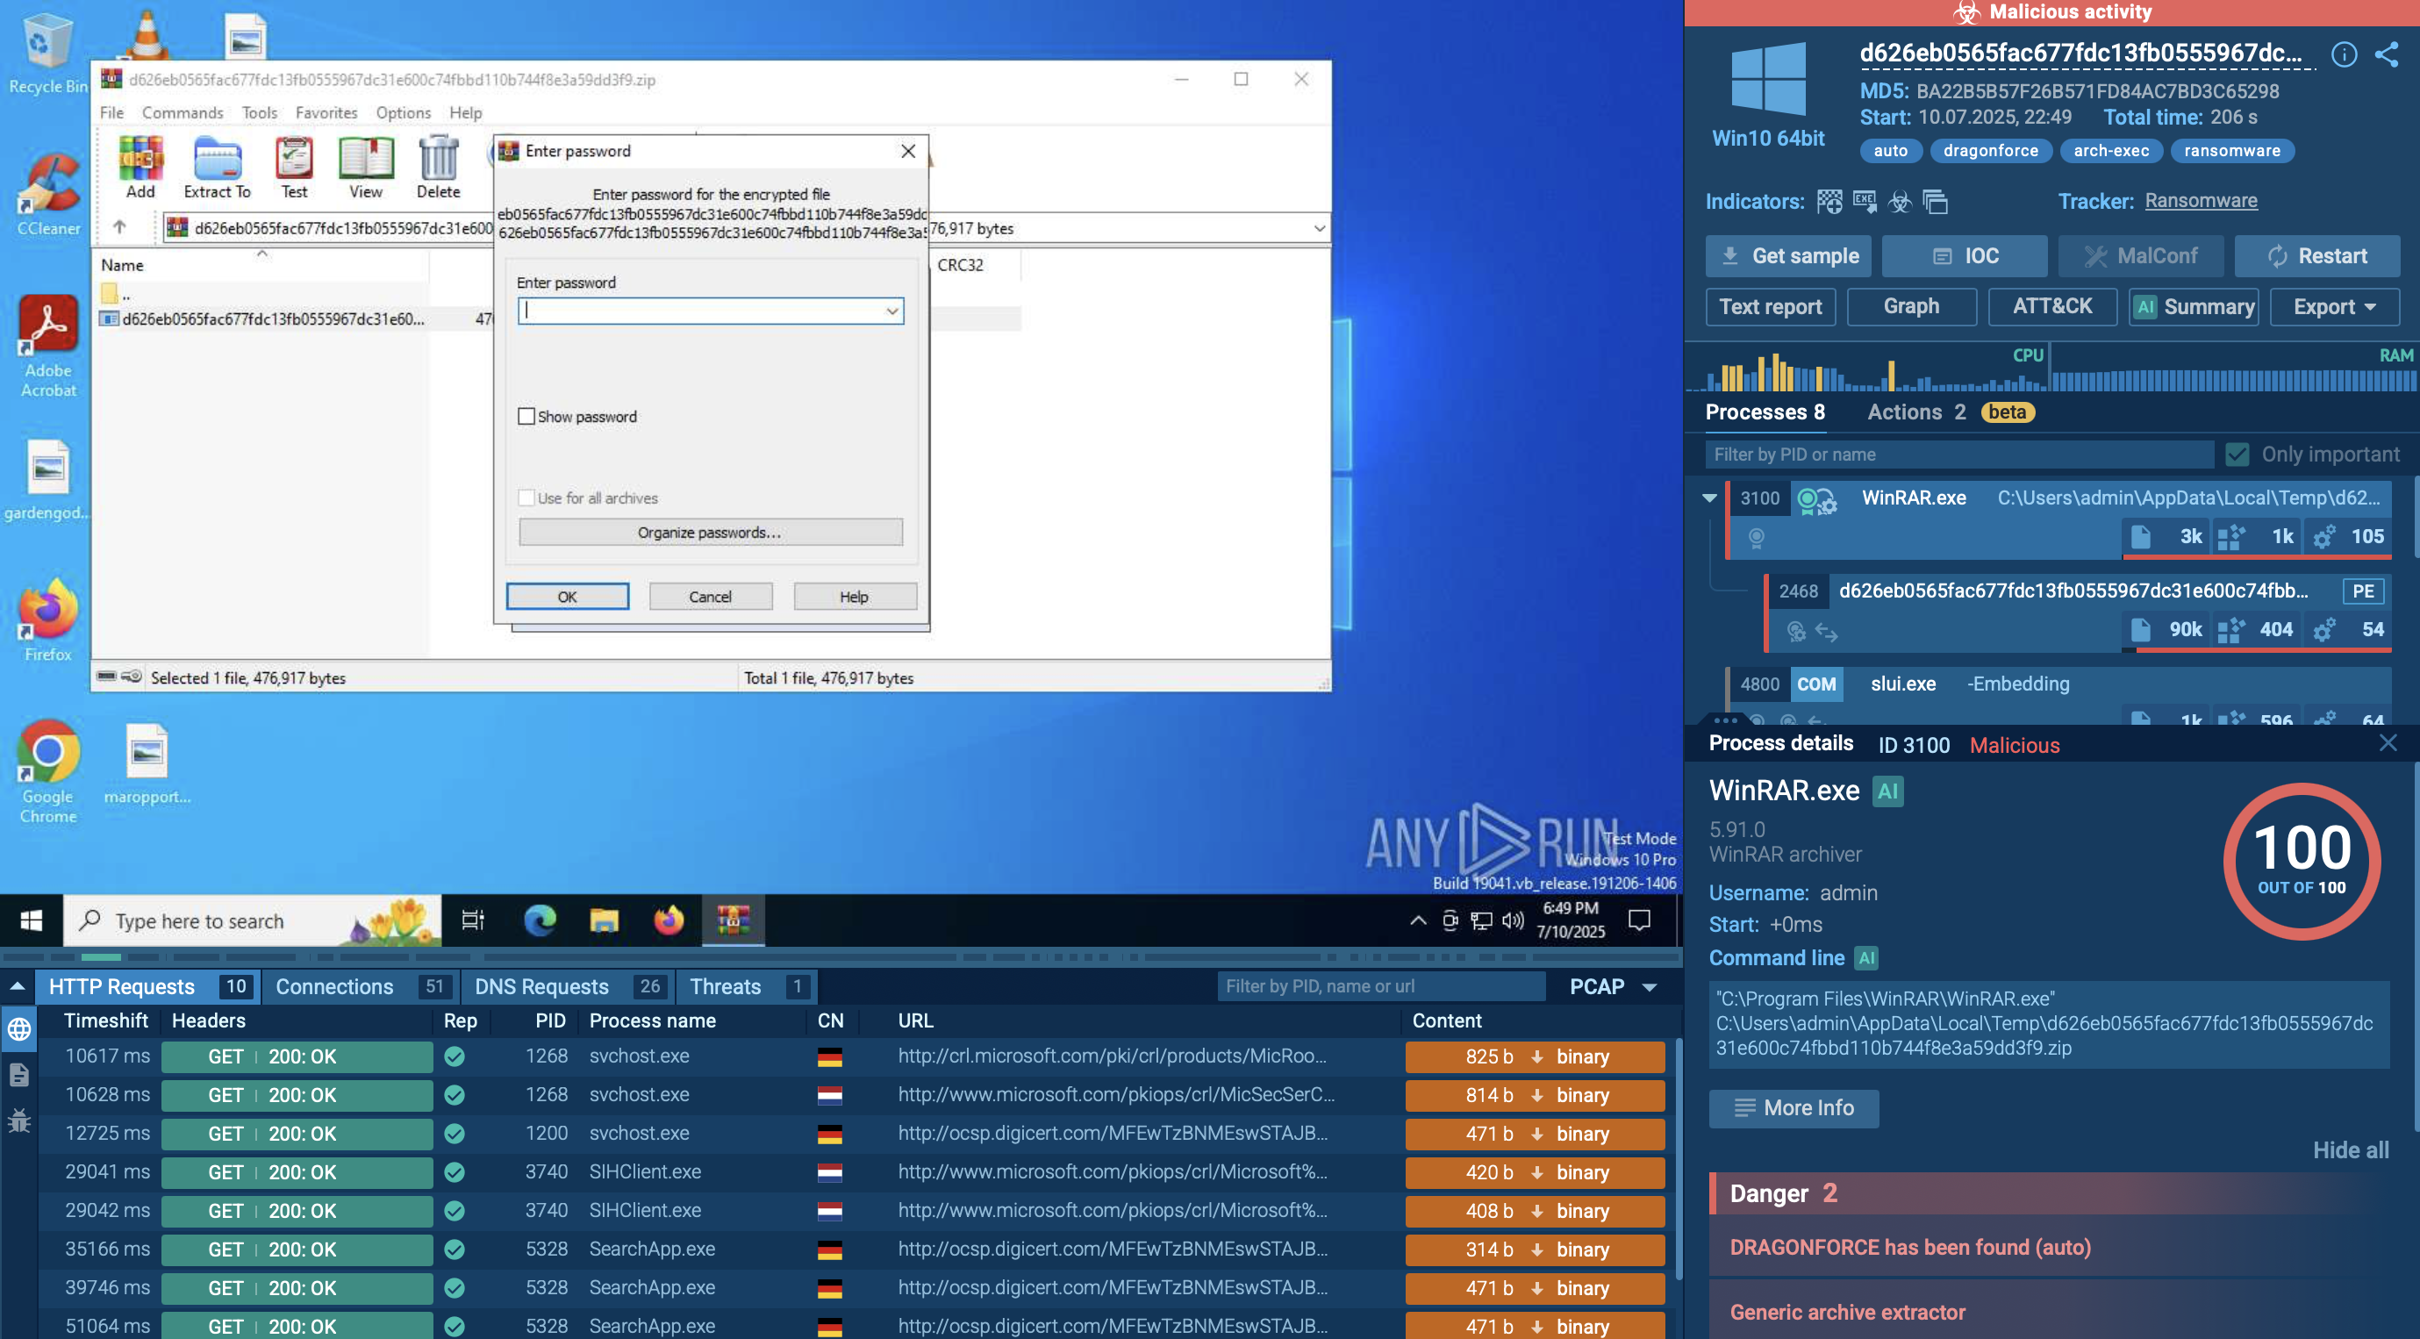Open the network globe icon in left sidebar
2420x1339 pixels.
(18, 1030)
